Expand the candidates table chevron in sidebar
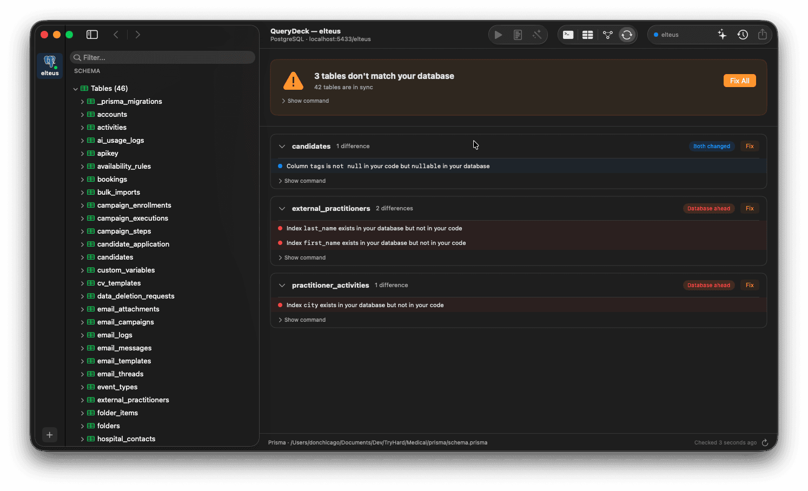The image size is (808, 491). (x=82, y=257)
